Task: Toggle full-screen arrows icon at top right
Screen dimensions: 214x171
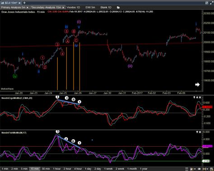Action: click(211, 3)
